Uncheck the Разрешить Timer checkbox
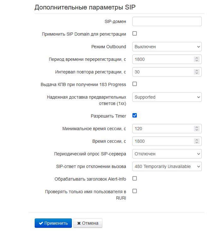221x231 pixels. [135, 116]
